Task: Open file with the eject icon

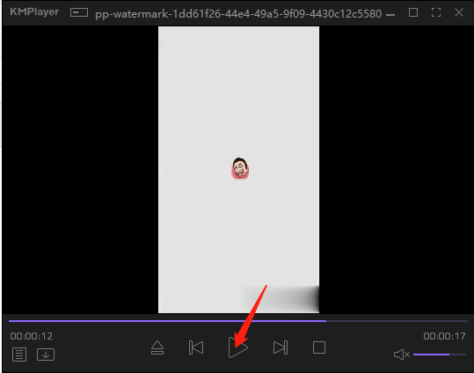Action: click(x=157, y=347)
